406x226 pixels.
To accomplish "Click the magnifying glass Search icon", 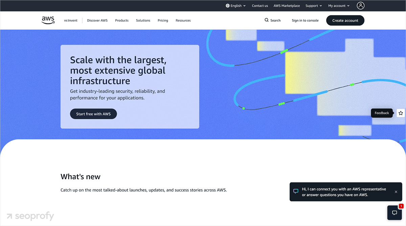I will (267, 20).
